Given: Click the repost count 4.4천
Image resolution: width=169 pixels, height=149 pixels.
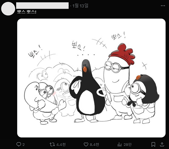Looking at the screenshot, I should coord(61,144).
